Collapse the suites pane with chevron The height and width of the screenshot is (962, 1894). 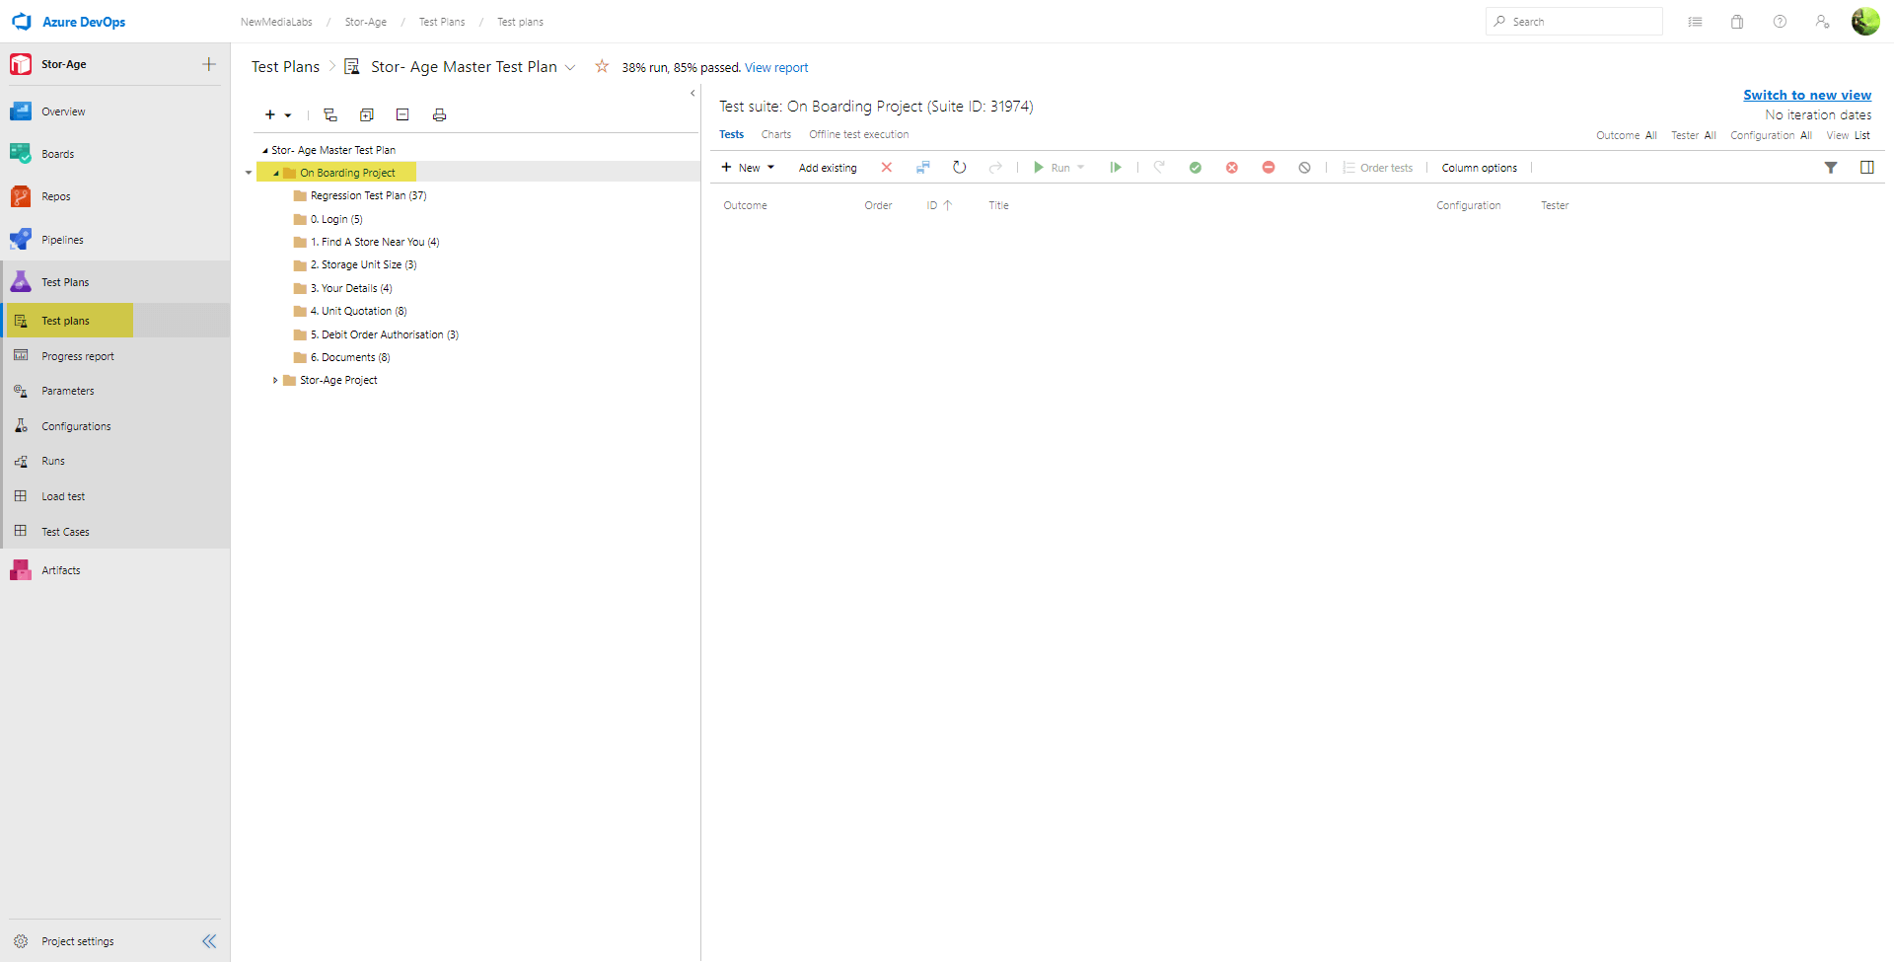[x=692, y=94]
